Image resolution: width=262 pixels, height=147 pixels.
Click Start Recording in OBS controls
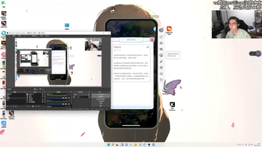pyautogui.click(x=101, y=97)
